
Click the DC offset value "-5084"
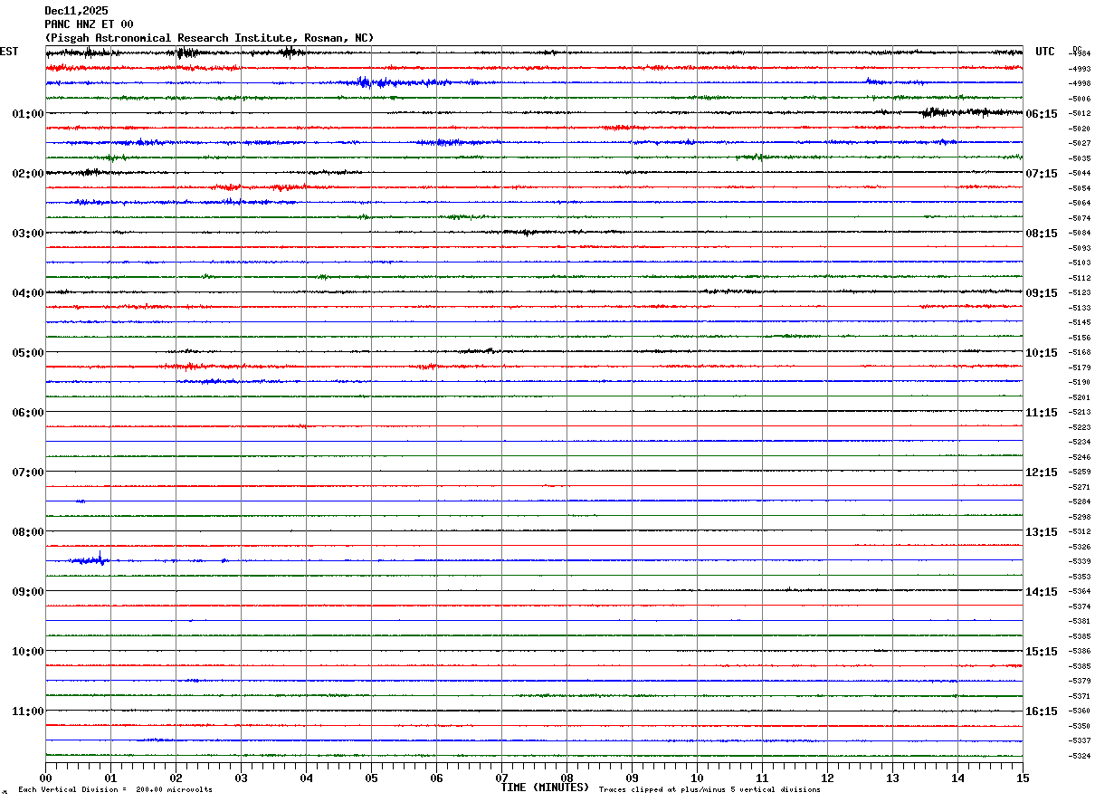pyautogui.click(x=1081, y=233)
